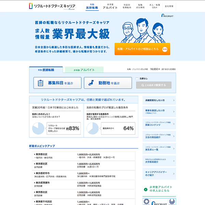Click the green arrow icon beside 非常勤アルバイトの求人はこちら
Screen dimensions: 205x205
(x=146, y=189)
